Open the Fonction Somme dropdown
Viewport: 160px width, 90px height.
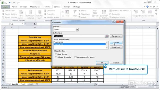(77, 30)
